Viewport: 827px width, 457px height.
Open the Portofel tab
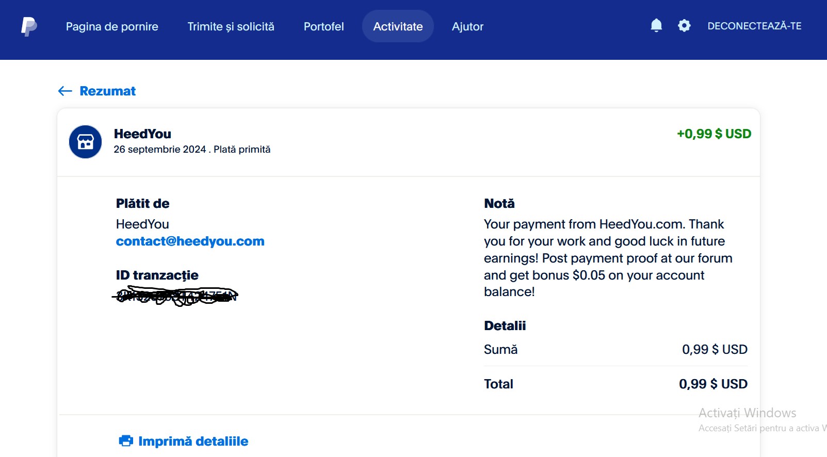tap(323, 26)
